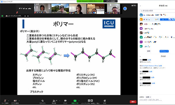Click the participant search field
This screenshot has height=105, width=175.
click(157, 11)
